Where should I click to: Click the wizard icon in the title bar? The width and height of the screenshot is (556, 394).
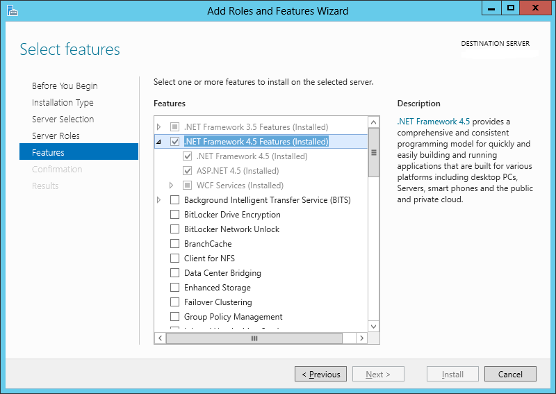12,10
